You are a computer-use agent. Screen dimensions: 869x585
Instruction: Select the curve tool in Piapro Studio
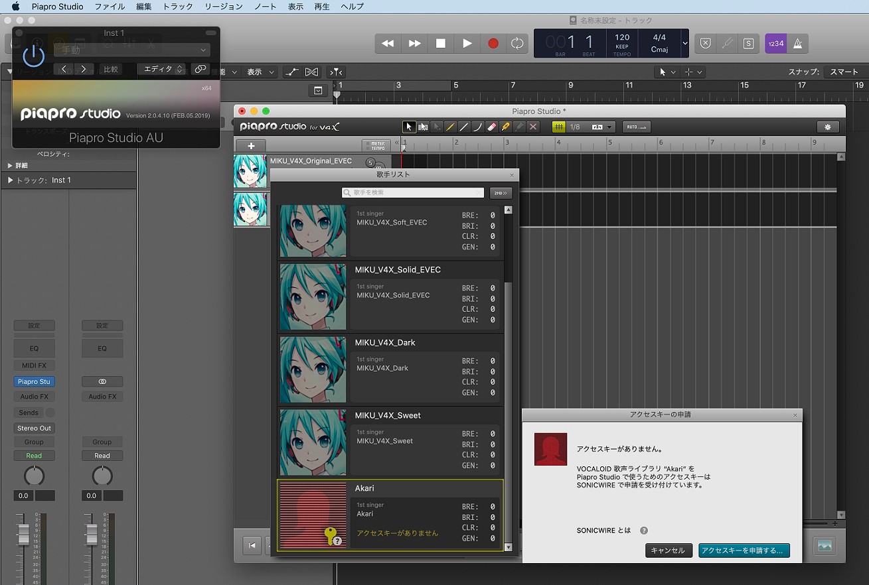(x=478, y=127)
